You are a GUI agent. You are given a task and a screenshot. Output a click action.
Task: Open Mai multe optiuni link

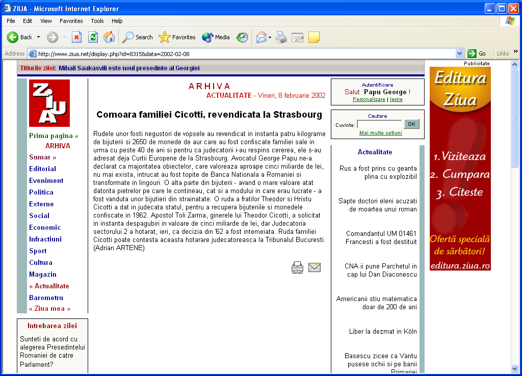[x=381, y=132]
